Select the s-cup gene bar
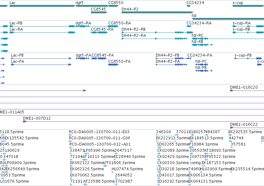 pos(248,6)
